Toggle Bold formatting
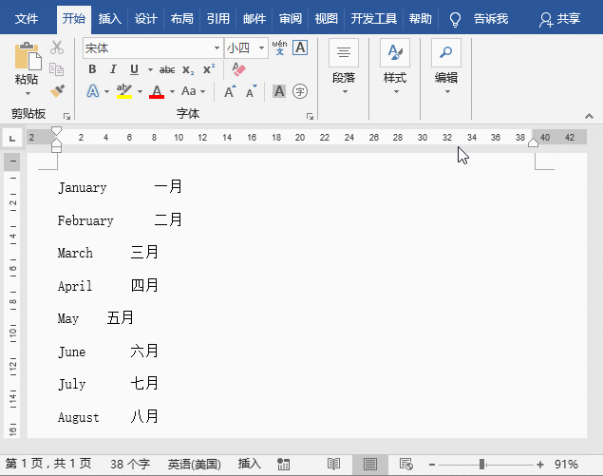Image resolution: width=603 pixels, height=476 pixels. point(92,69)
